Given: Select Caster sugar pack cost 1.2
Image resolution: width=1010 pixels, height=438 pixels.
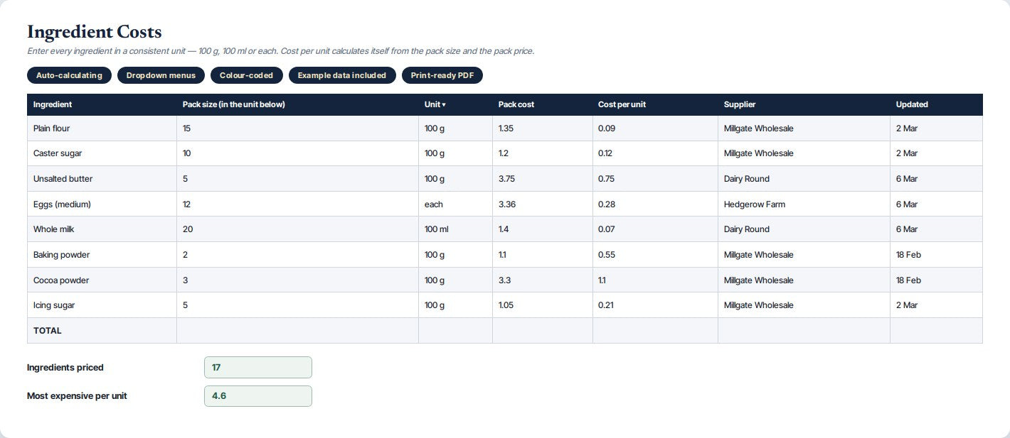Looking at the screenshot, I should [x=542, y=153].
